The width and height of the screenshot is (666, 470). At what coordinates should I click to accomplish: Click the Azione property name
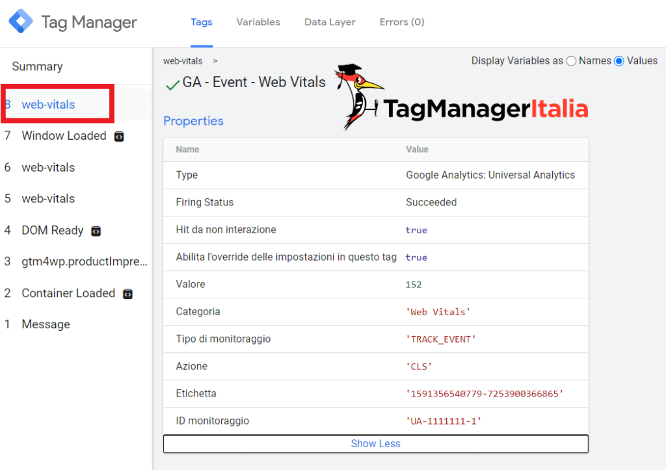coord(192,366)
